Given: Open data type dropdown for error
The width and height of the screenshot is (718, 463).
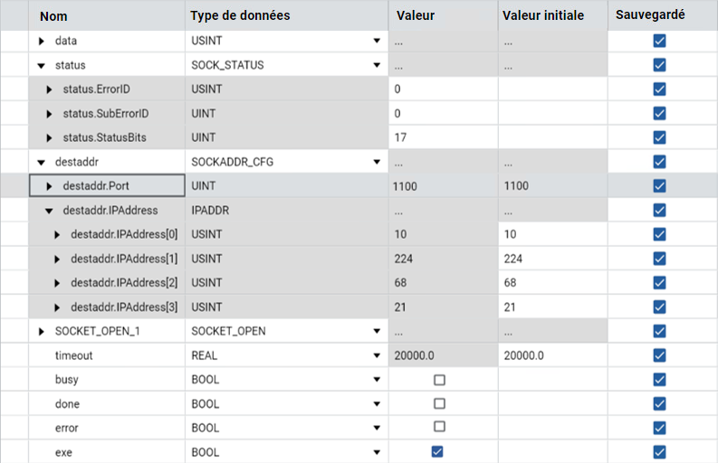Looking at the screenshot, I should pyautogui.click(x=377, y=429).
